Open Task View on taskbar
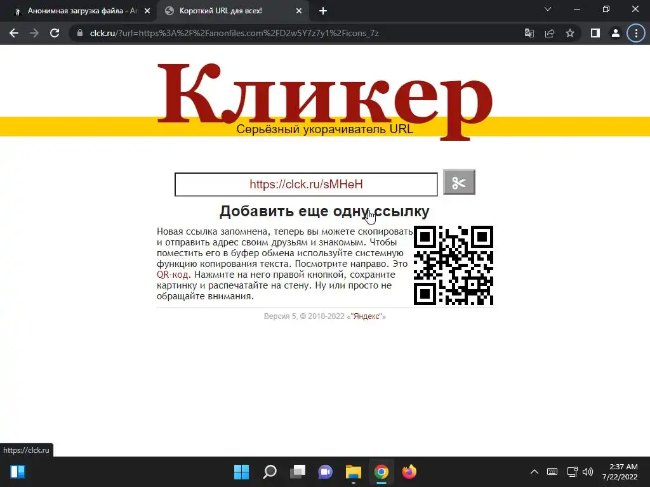Screen dimensions: 650x487 [x=297, y=472]
